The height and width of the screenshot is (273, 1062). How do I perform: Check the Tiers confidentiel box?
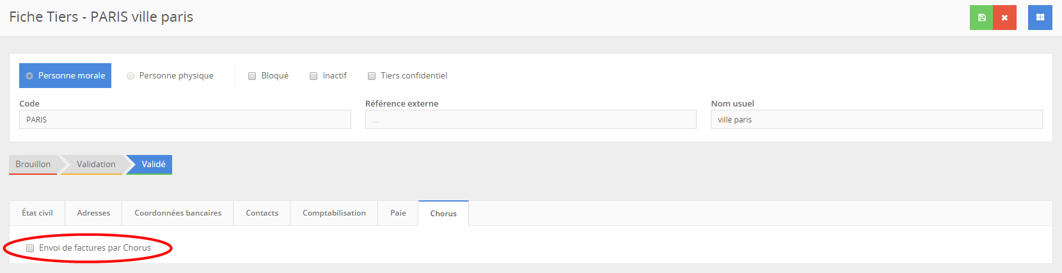tap(372, 76)
